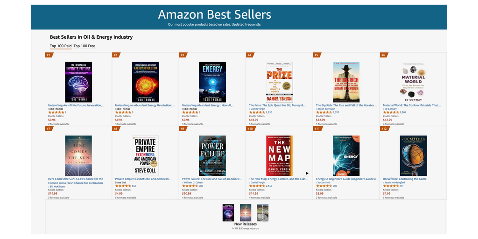Select the Top 100 Paid tab
478x239 pixels.
[x=61, y=46]
